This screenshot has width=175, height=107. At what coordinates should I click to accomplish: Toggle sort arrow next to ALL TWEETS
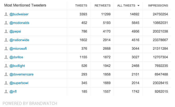point(138,5)
